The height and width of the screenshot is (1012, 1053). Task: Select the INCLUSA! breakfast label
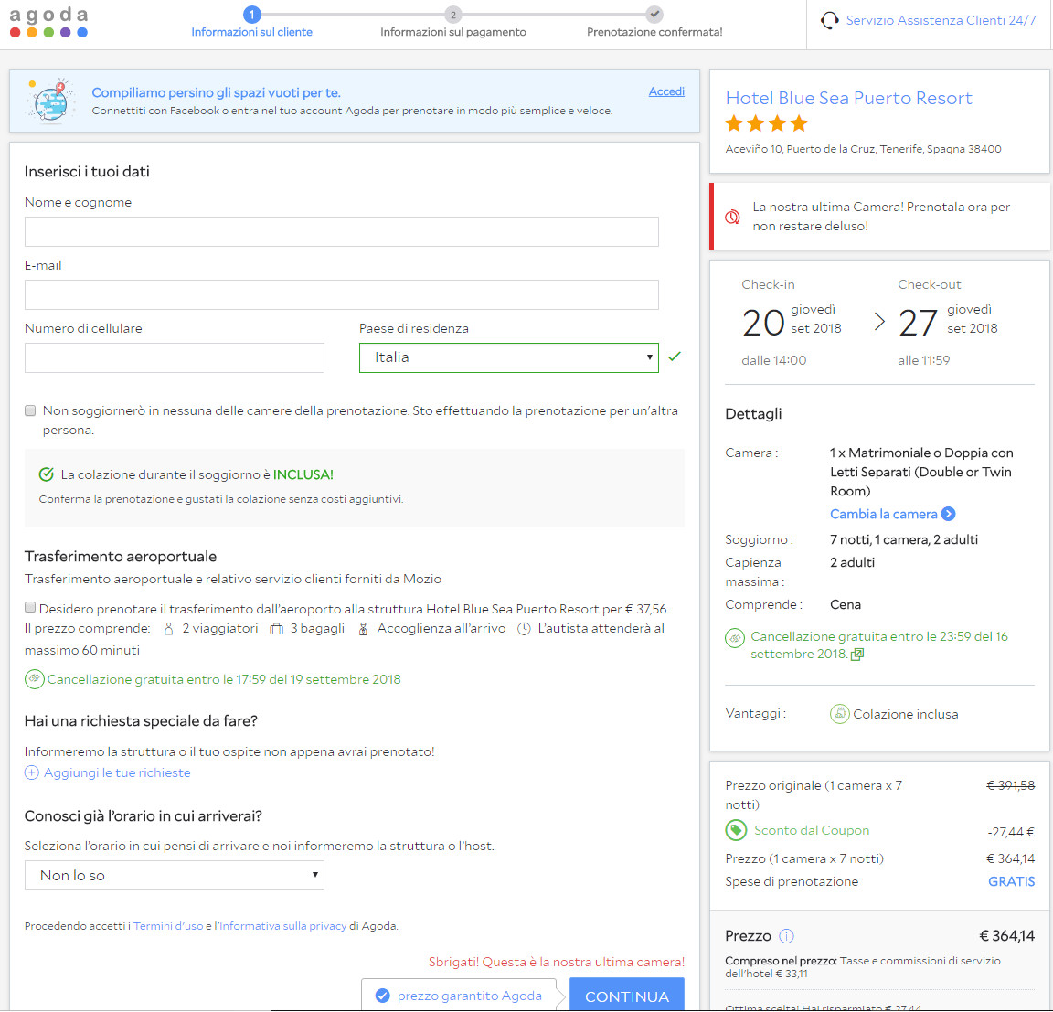[x=303, y=474]
